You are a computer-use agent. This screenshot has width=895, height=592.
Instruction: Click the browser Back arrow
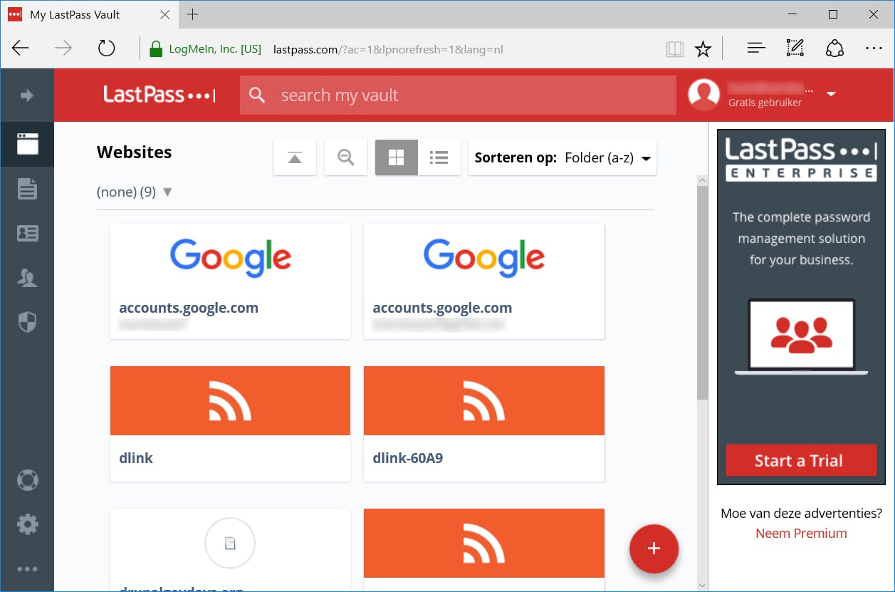[21, 48]
